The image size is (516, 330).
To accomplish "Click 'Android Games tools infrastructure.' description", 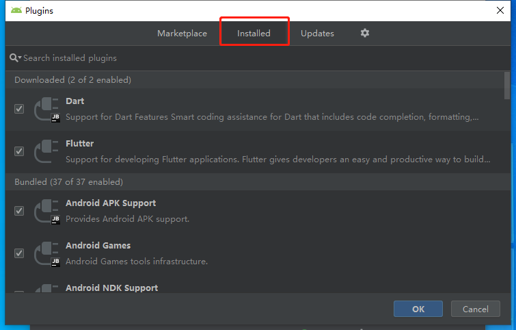I will tap(137, 262).
